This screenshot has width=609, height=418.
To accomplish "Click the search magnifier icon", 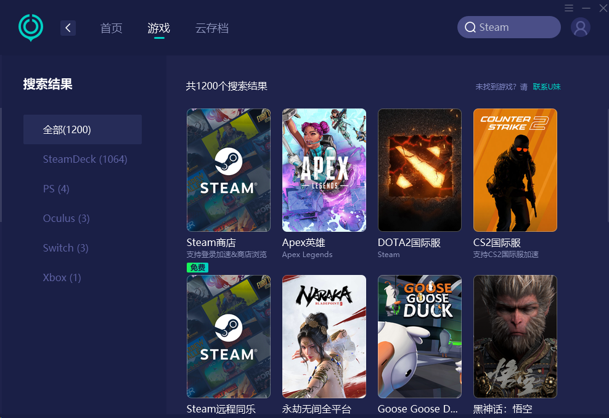I will click(x=470, y=27).
